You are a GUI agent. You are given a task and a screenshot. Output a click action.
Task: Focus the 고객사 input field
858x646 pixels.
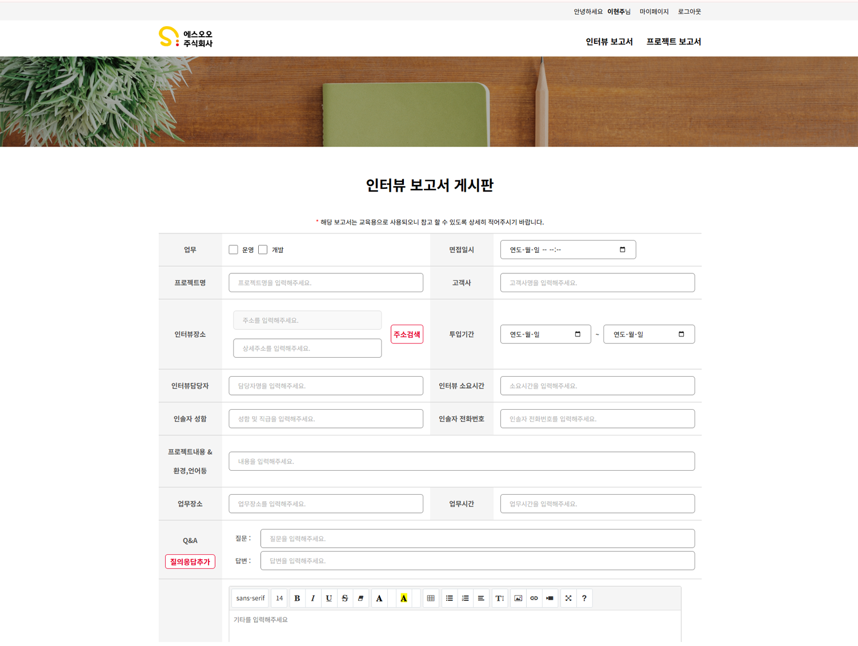598,282
